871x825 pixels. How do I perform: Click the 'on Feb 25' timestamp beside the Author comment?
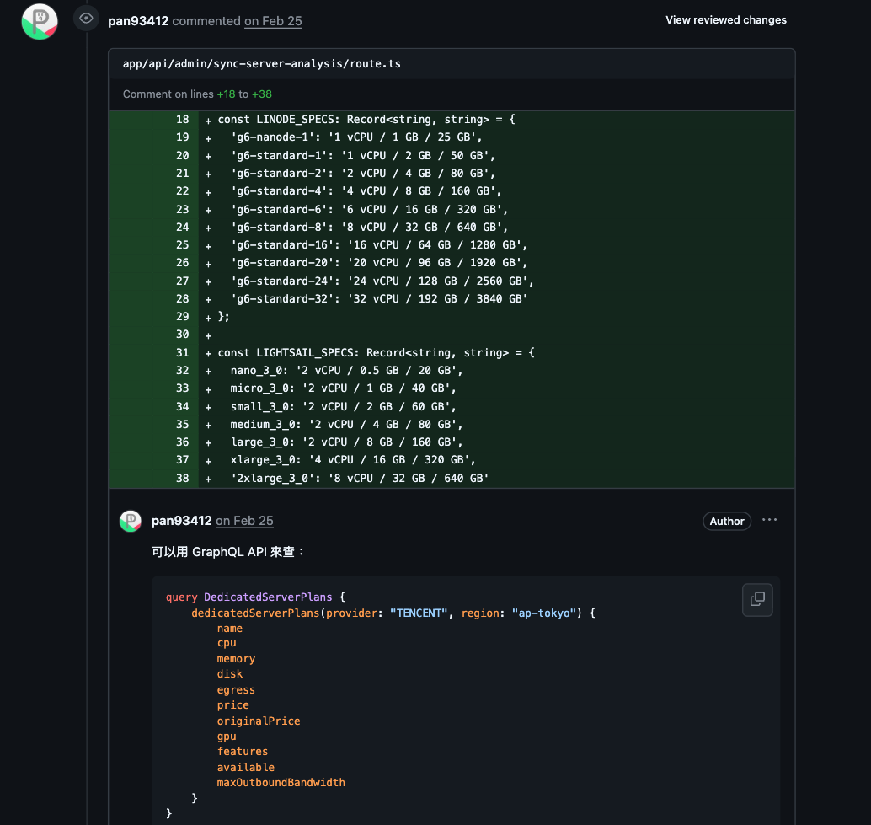tap(244, 521)
